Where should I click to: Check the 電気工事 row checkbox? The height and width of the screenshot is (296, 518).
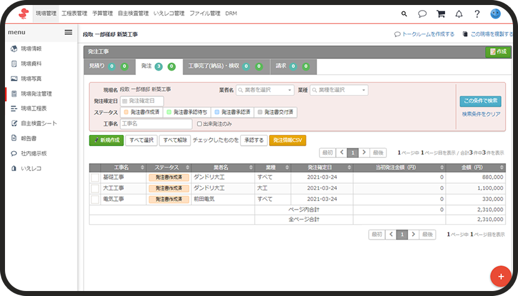[x=95, y=199]
